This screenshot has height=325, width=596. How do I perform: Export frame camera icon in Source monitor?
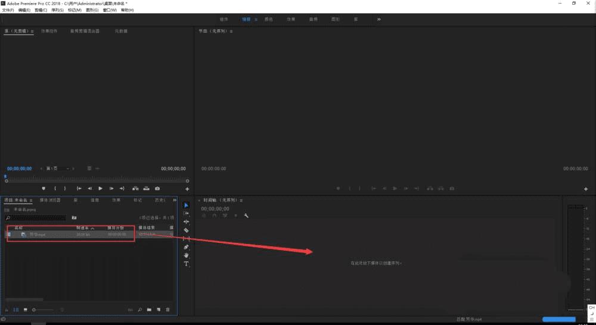pos(157,188)
